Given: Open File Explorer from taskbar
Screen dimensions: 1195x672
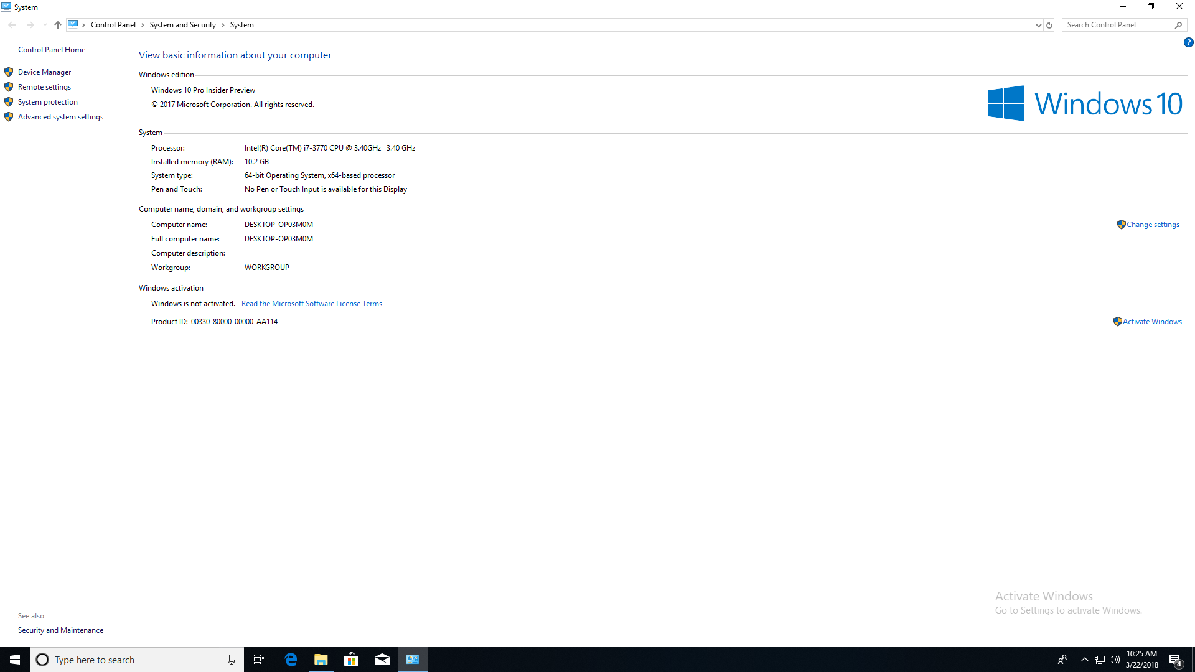Looking at the screenshot, I should [321, 660].
